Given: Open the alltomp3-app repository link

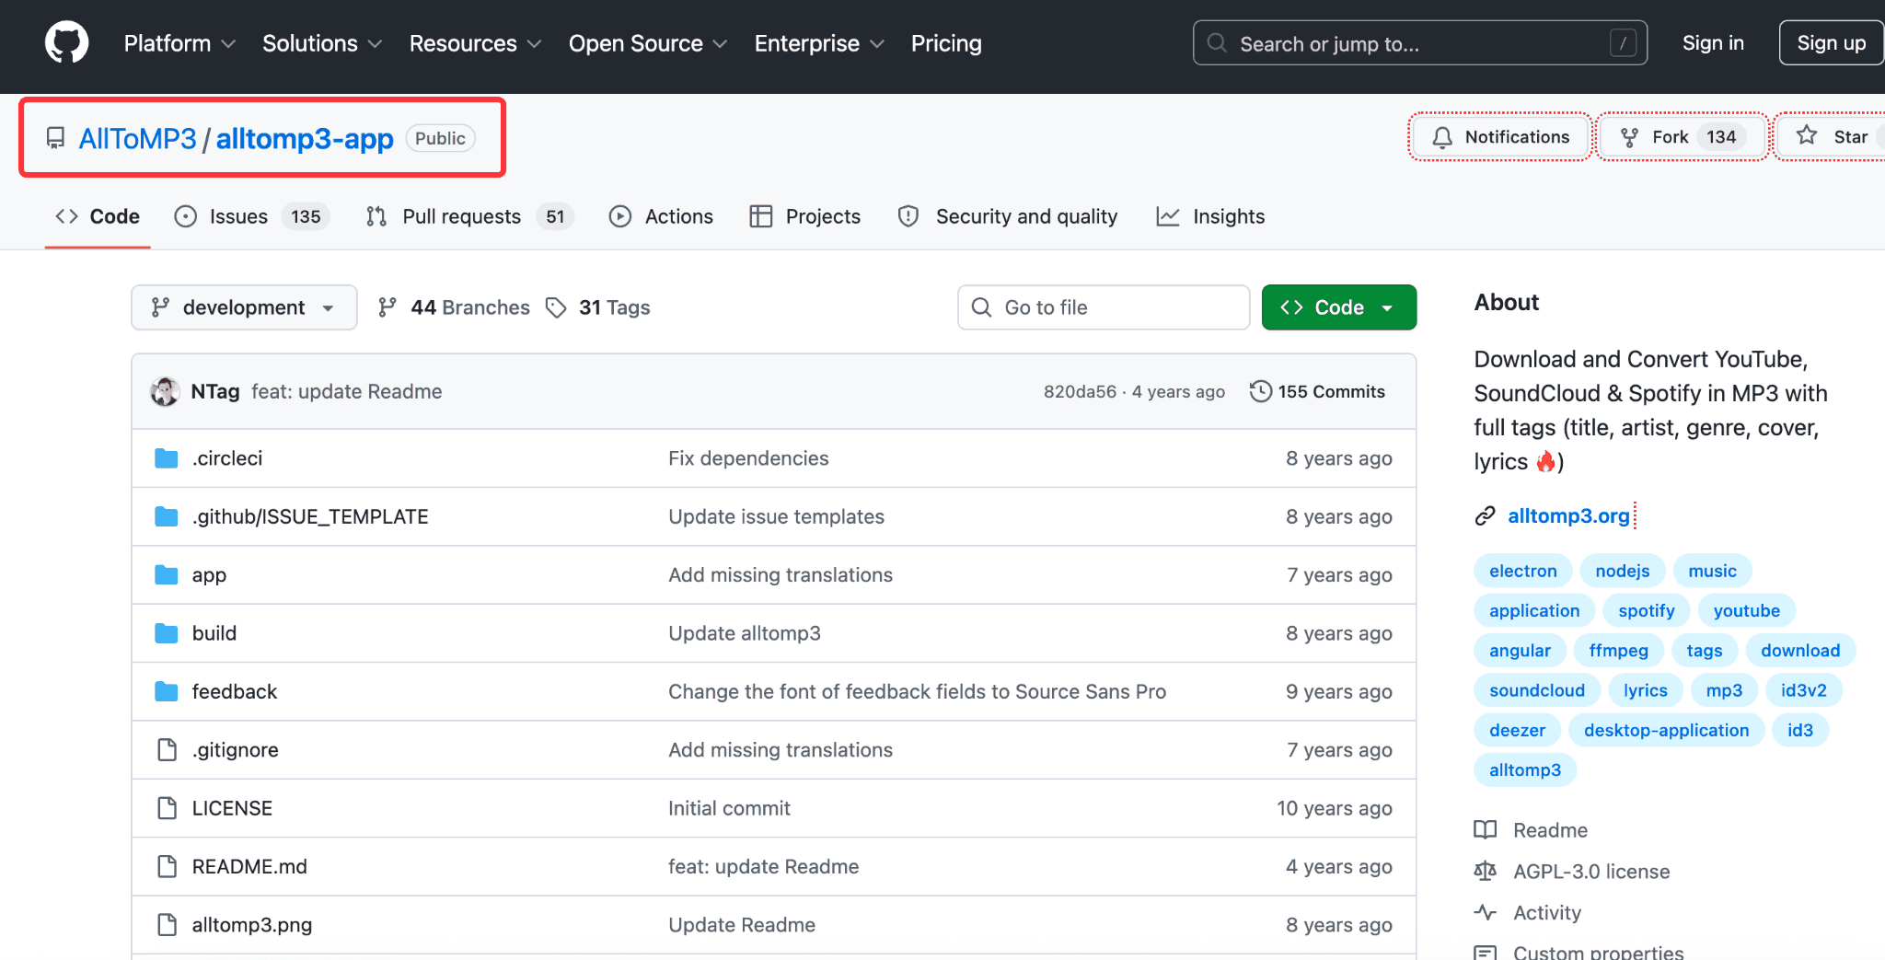Looking at the screenshot, I should tap(305, 138).
